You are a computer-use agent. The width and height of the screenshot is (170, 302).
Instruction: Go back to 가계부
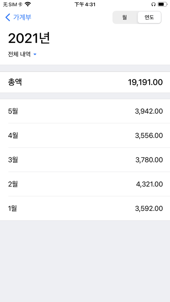[x=18, y=17]
